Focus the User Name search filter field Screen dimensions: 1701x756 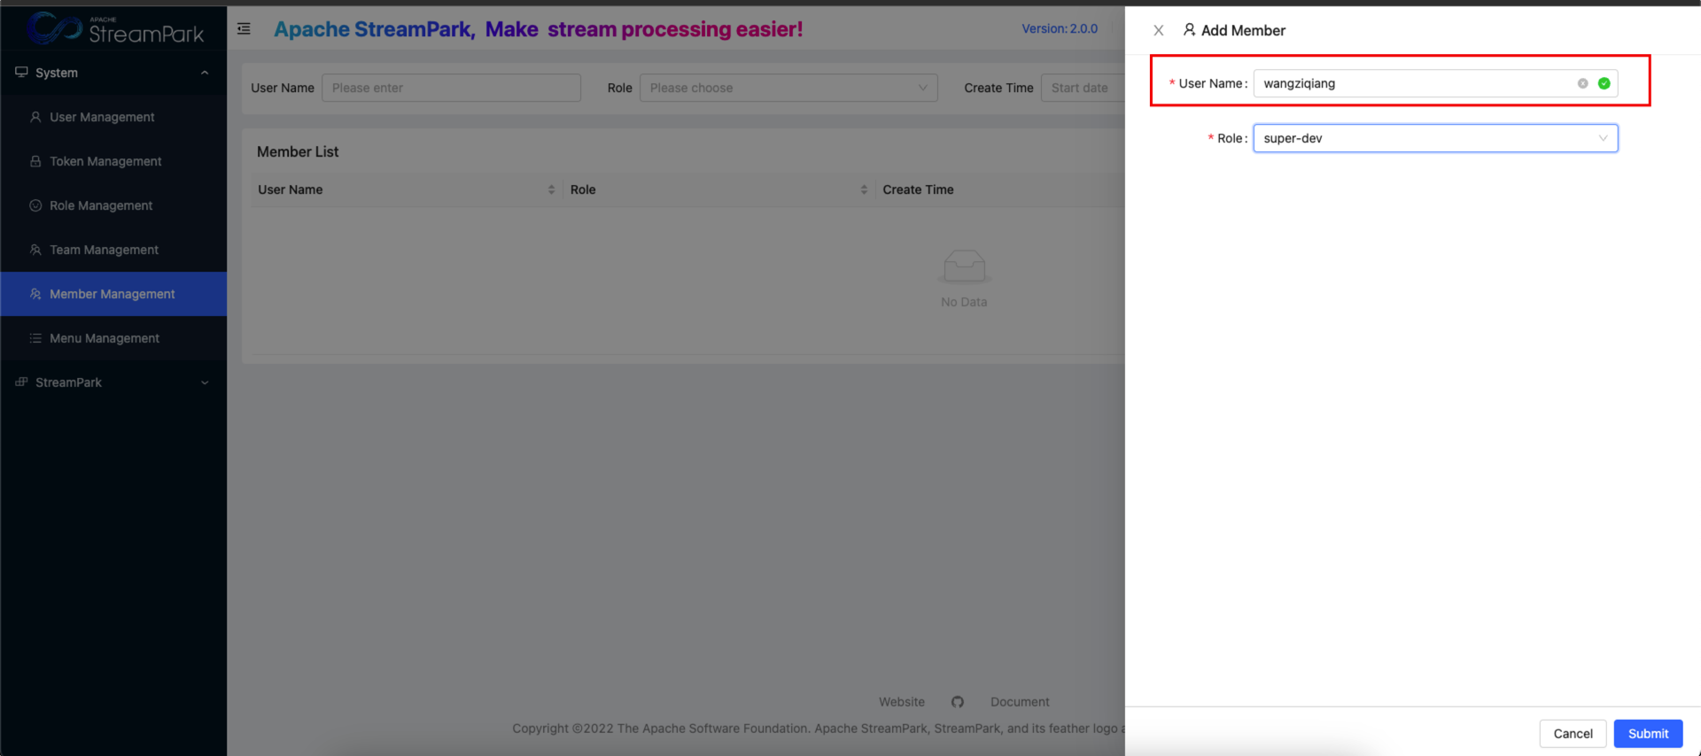pyautogui.click(x=451, y=88)
